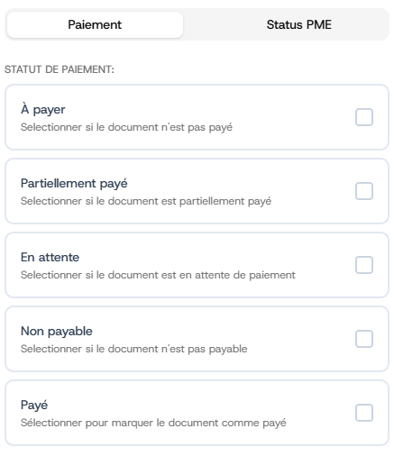Mark the Payé checkbox

(x=364, y=413)
